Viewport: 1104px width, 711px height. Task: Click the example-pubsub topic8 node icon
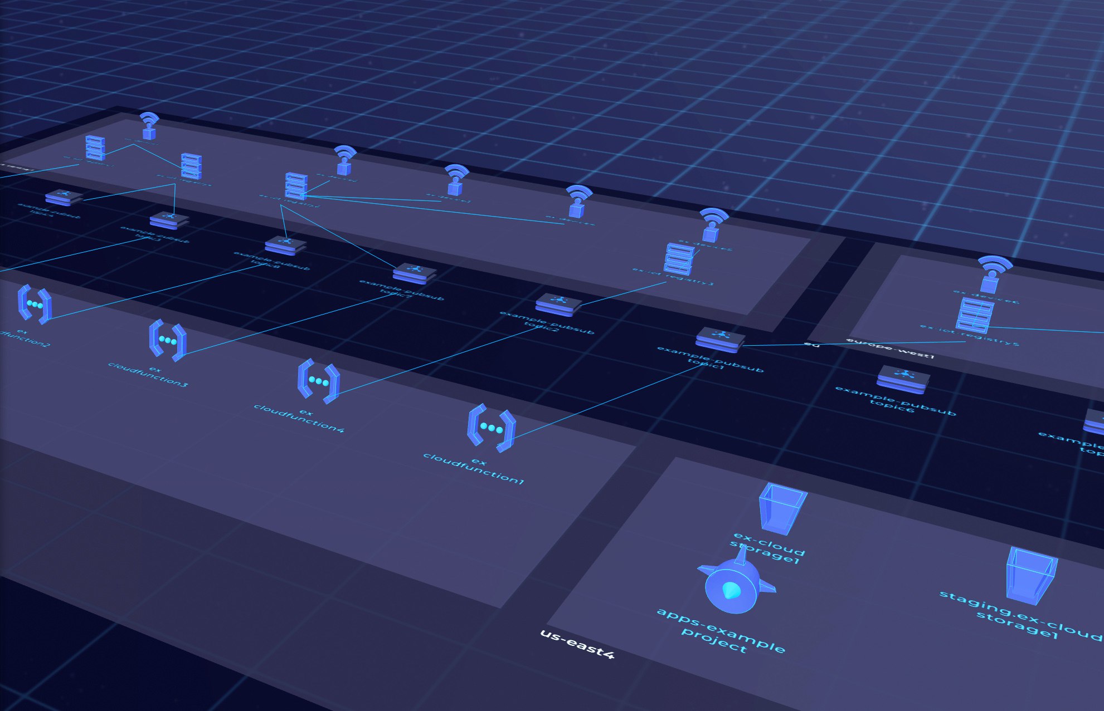click(285, 245)
